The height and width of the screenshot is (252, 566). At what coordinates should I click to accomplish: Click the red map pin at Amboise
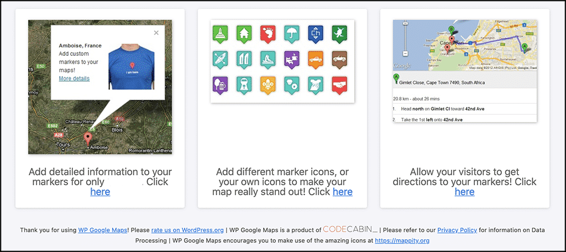[x=87, y=139]
